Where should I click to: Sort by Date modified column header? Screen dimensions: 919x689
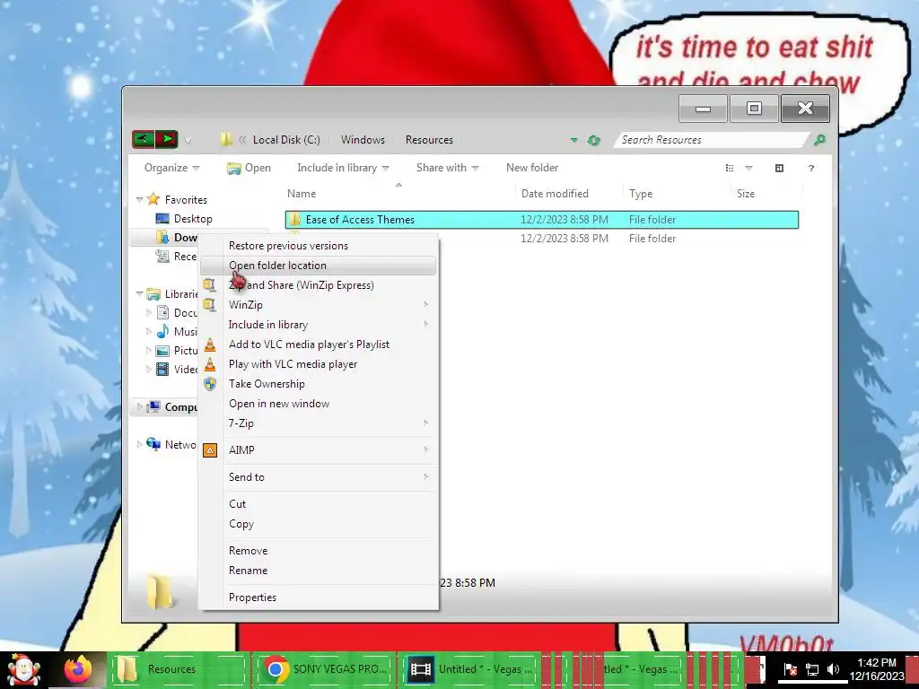point(555,194)
